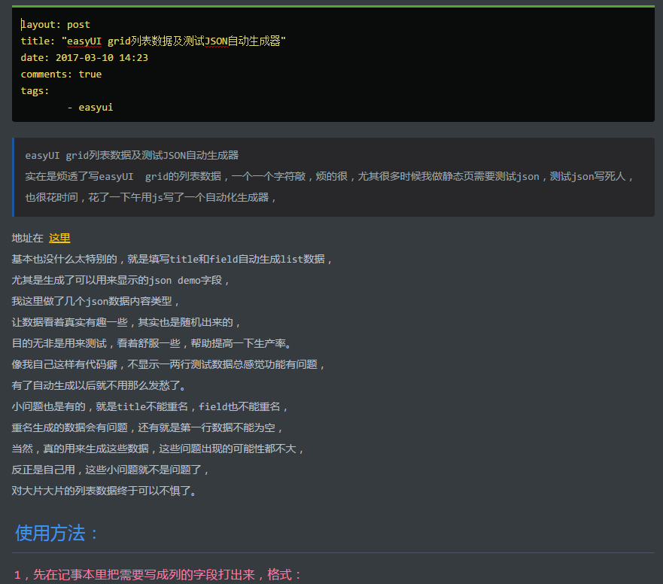Screen dimensions: 663x584
Task: Click the line '小问题也是有的'
Action: coord(150,407)
